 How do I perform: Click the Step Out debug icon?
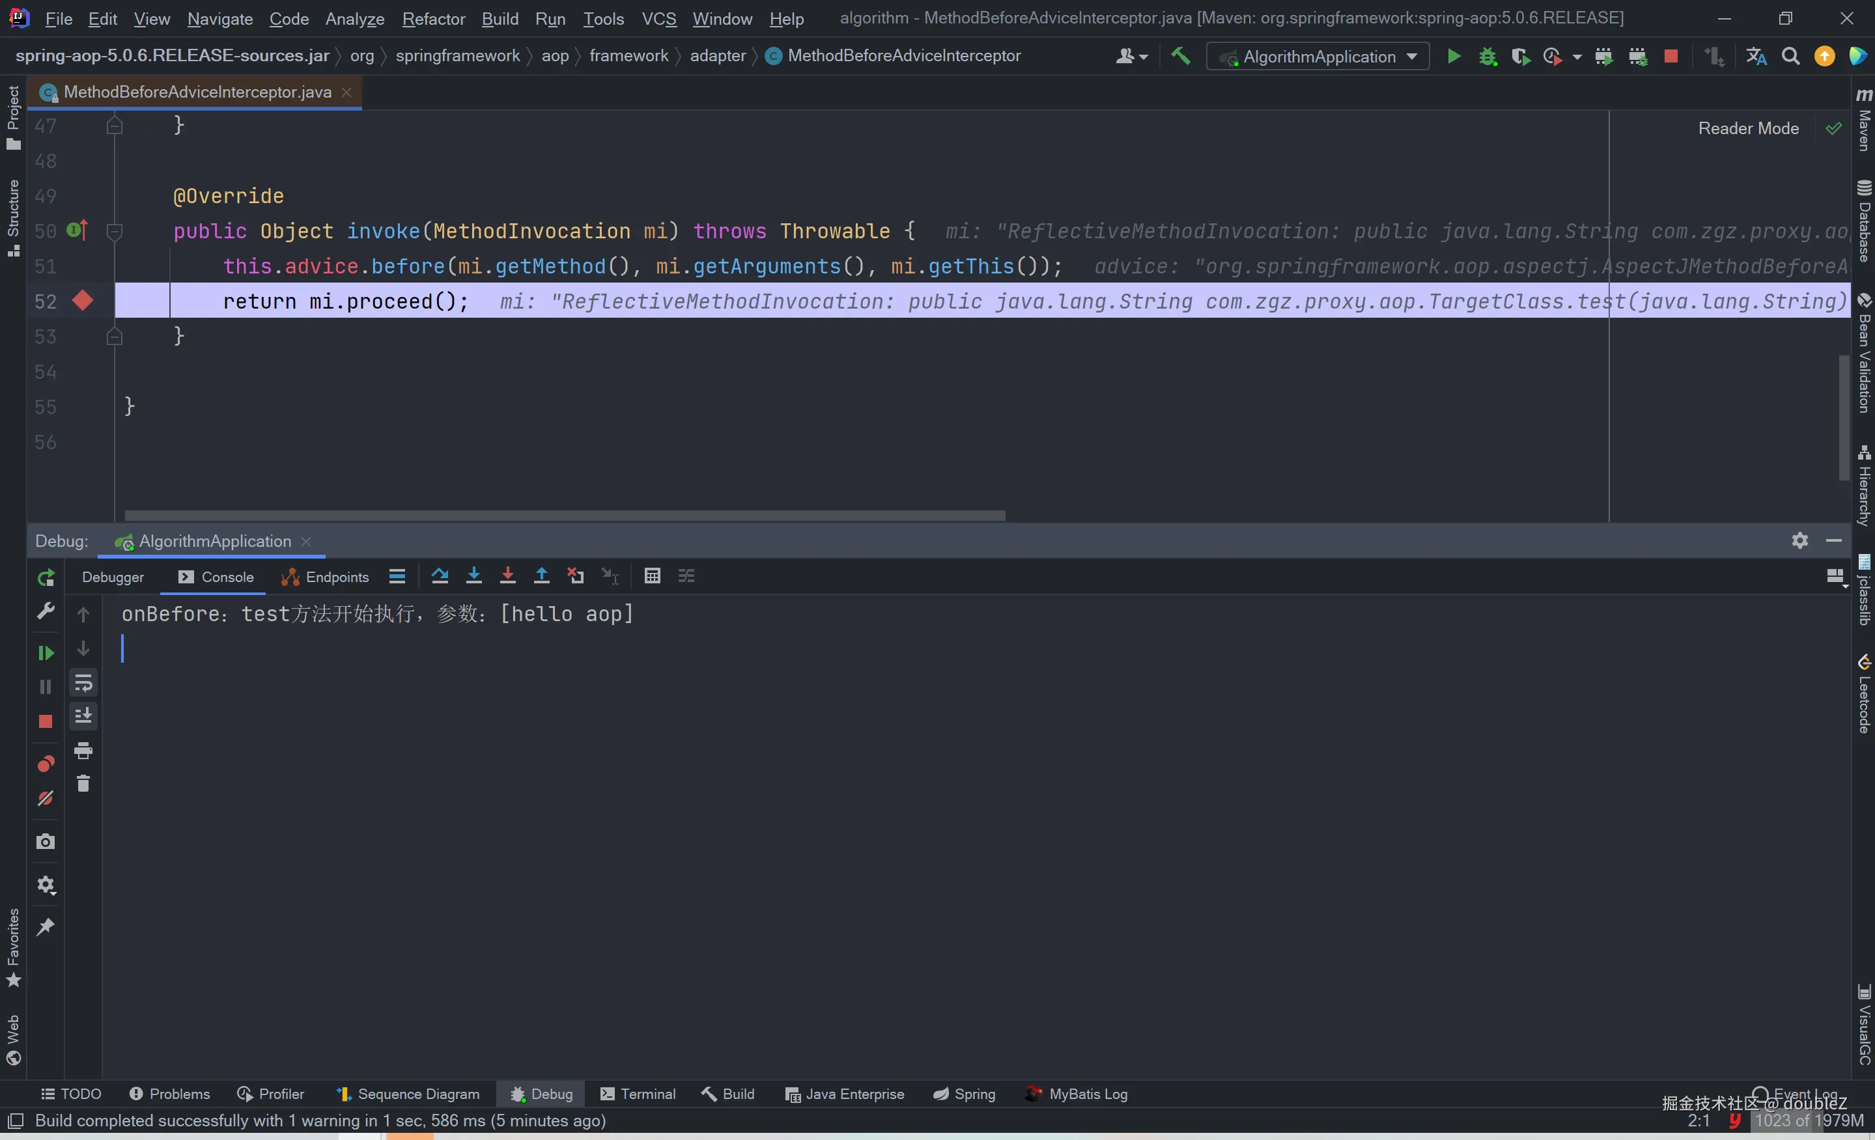coord(541,576)
